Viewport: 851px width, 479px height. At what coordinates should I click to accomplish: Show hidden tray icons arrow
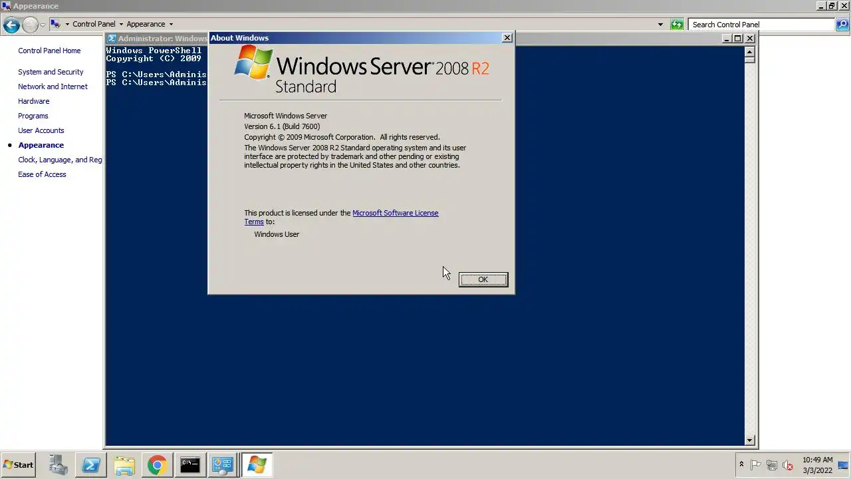(x=741, y=465)
